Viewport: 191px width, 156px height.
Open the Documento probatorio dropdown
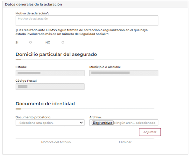click(x=50, y=123)
